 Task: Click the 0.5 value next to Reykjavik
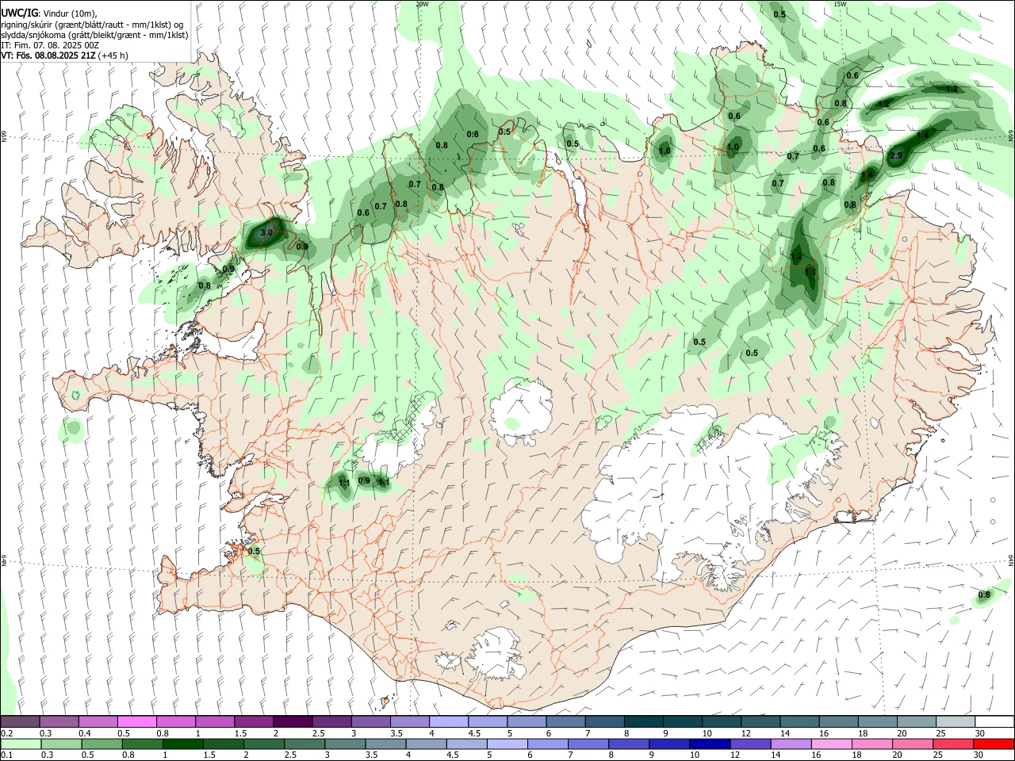(x=254, y=551)
